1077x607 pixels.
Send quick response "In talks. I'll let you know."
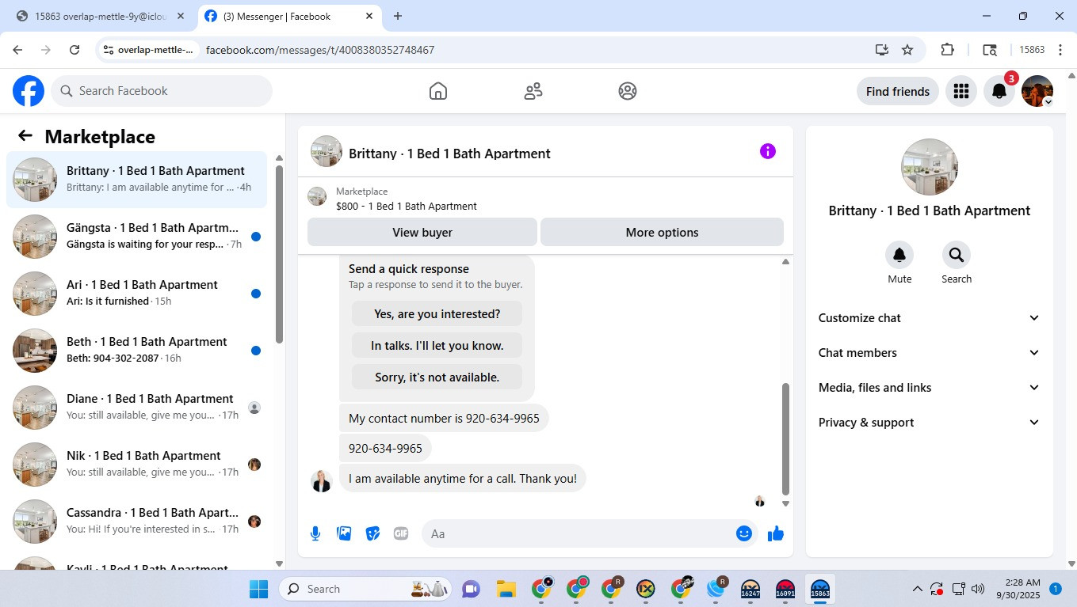(x=437, y=345)
